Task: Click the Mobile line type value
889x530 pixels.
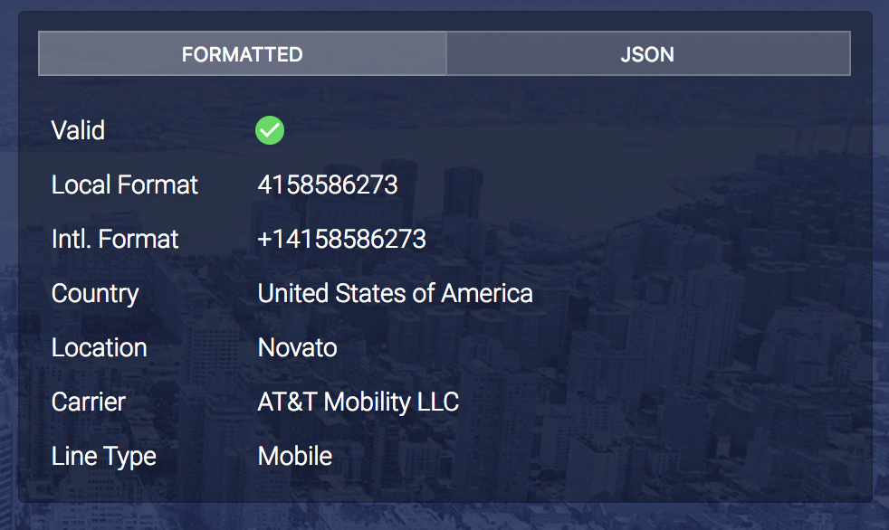Action: [294, 456]
